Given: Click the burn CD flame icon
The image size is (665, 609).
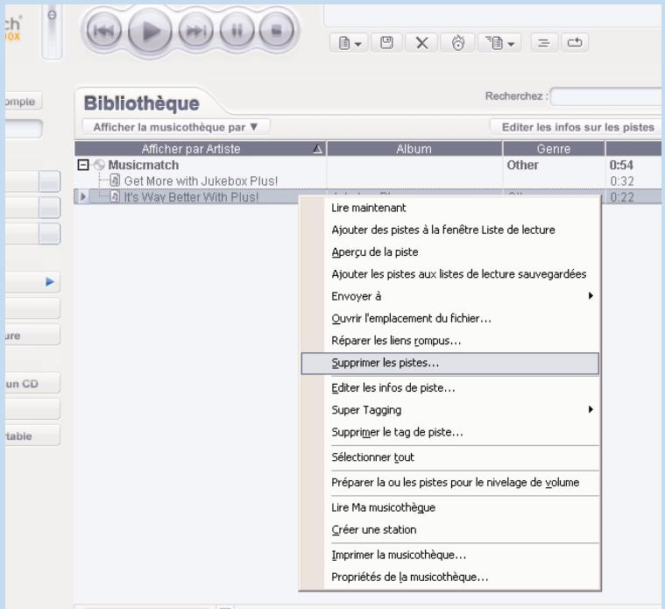Looking at the screenshot, I should (458, 43).
